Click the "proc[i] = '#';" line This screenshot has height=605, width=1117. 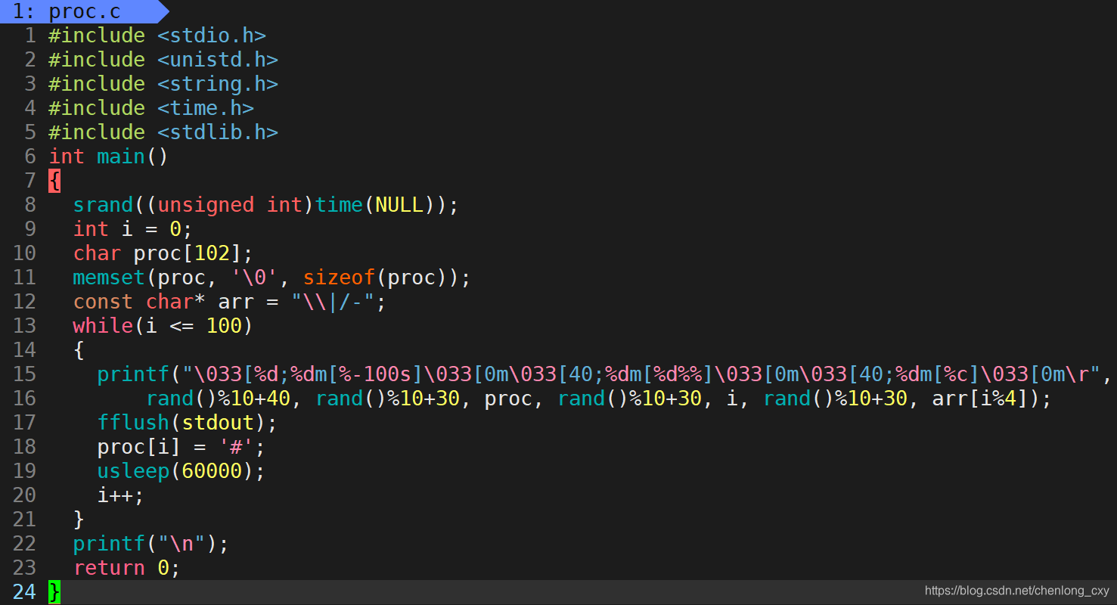[182, 447]
